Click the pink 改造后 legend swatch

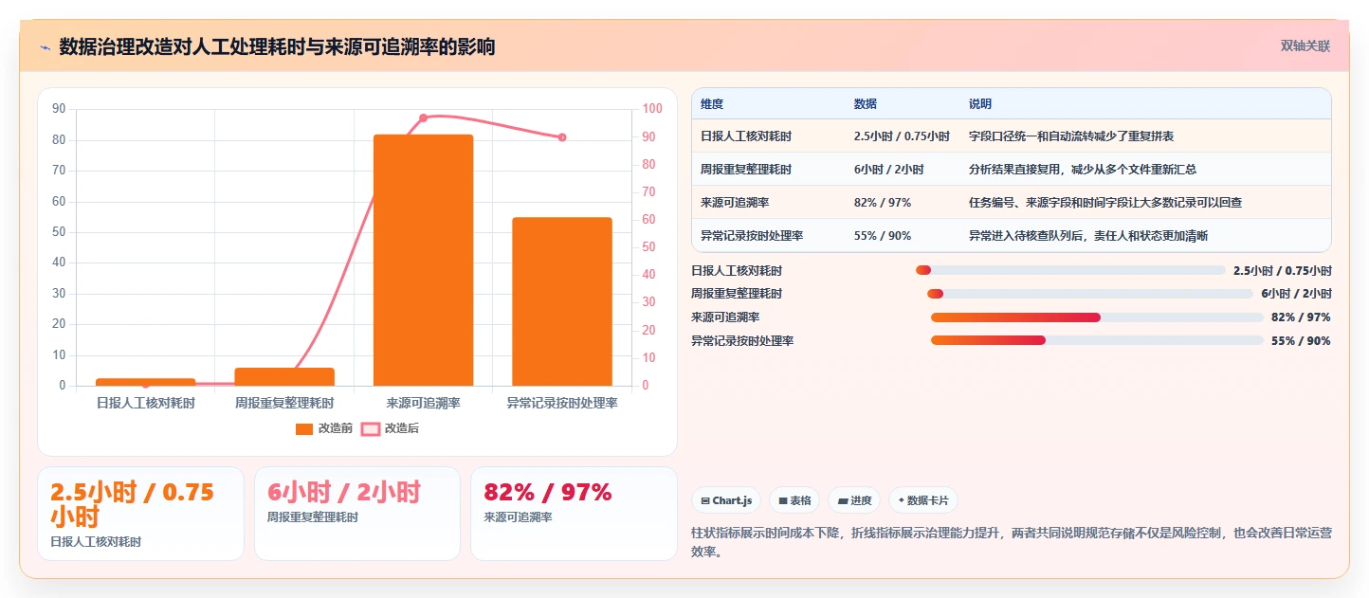pyautogui.click(x=371, y=428)
